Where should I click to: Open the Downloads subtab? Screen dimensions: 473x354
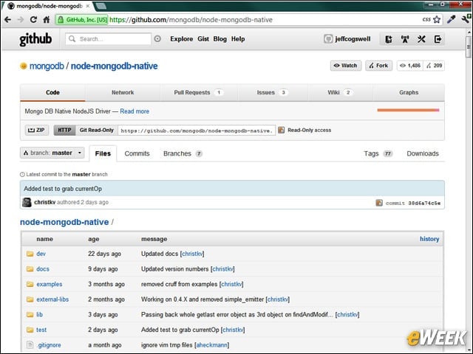click(x=423, y=153)
